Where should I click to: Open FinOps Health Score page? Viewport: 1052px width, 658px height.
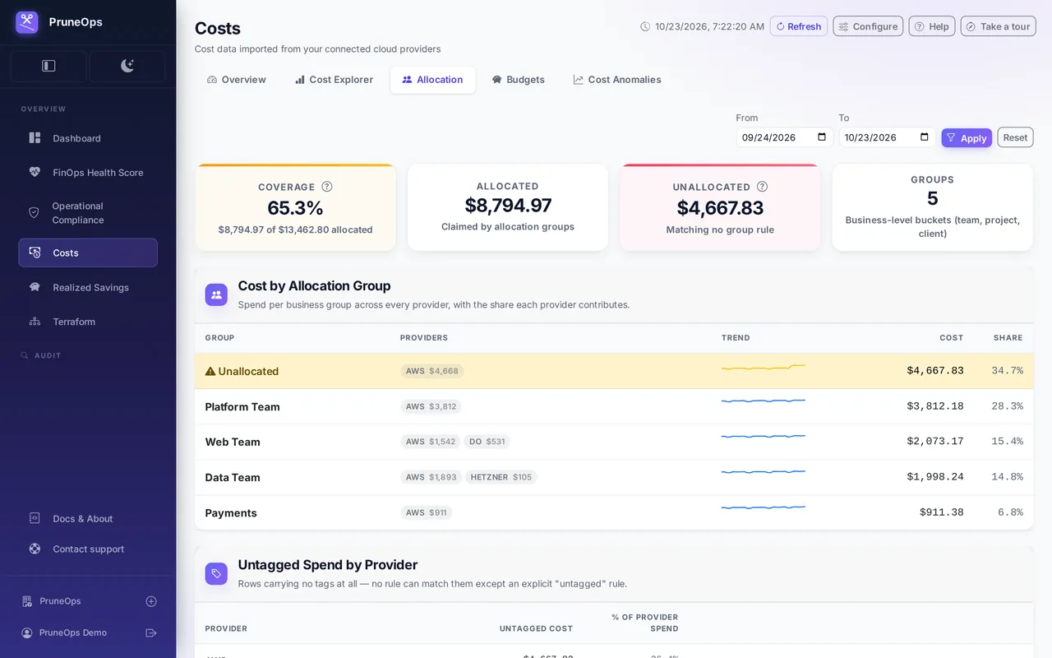pyautogui.click(x=88, y=173)
